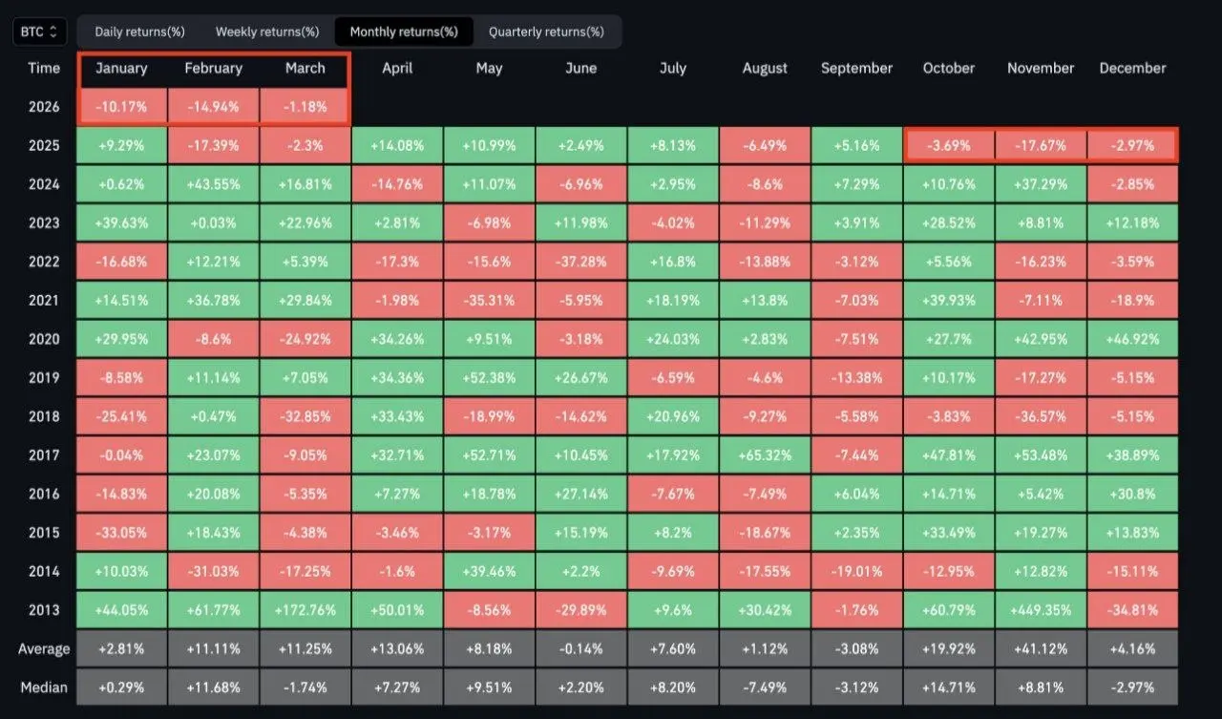Select the 2025 row label
This screenshot has width=1222, height=719.
point(44,145)
